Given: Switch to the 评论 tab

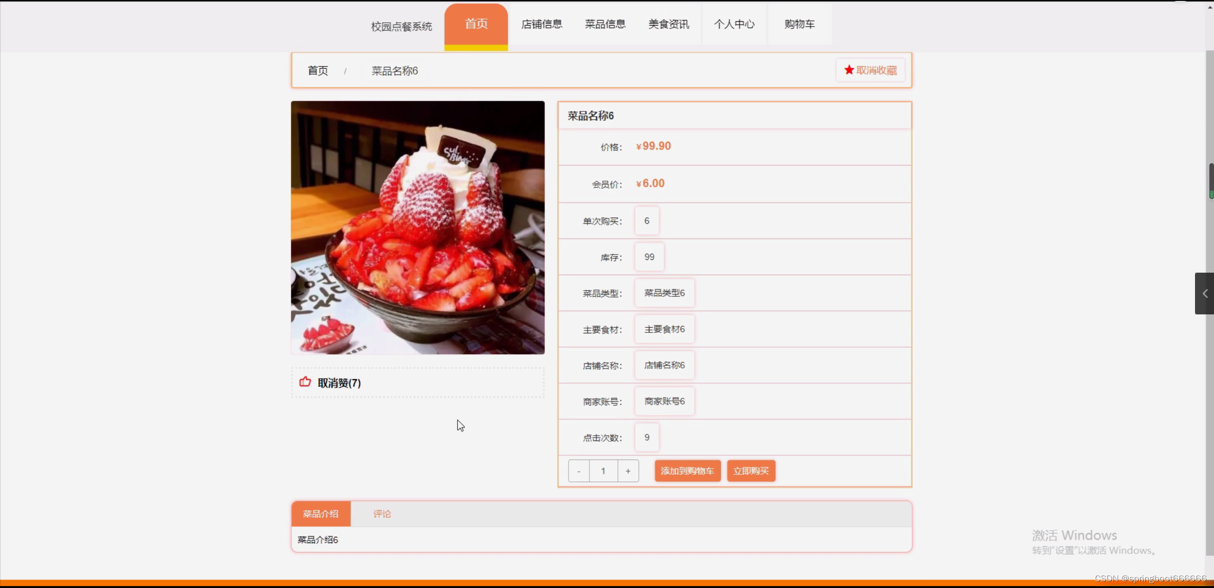Looking at the screenshot, I should pyautogui.click(x=382, y=514).
